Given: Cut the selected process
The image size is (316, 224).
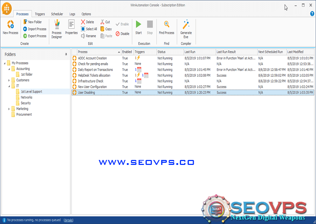Looking at the screenshot, I should (x=105, y=22).
